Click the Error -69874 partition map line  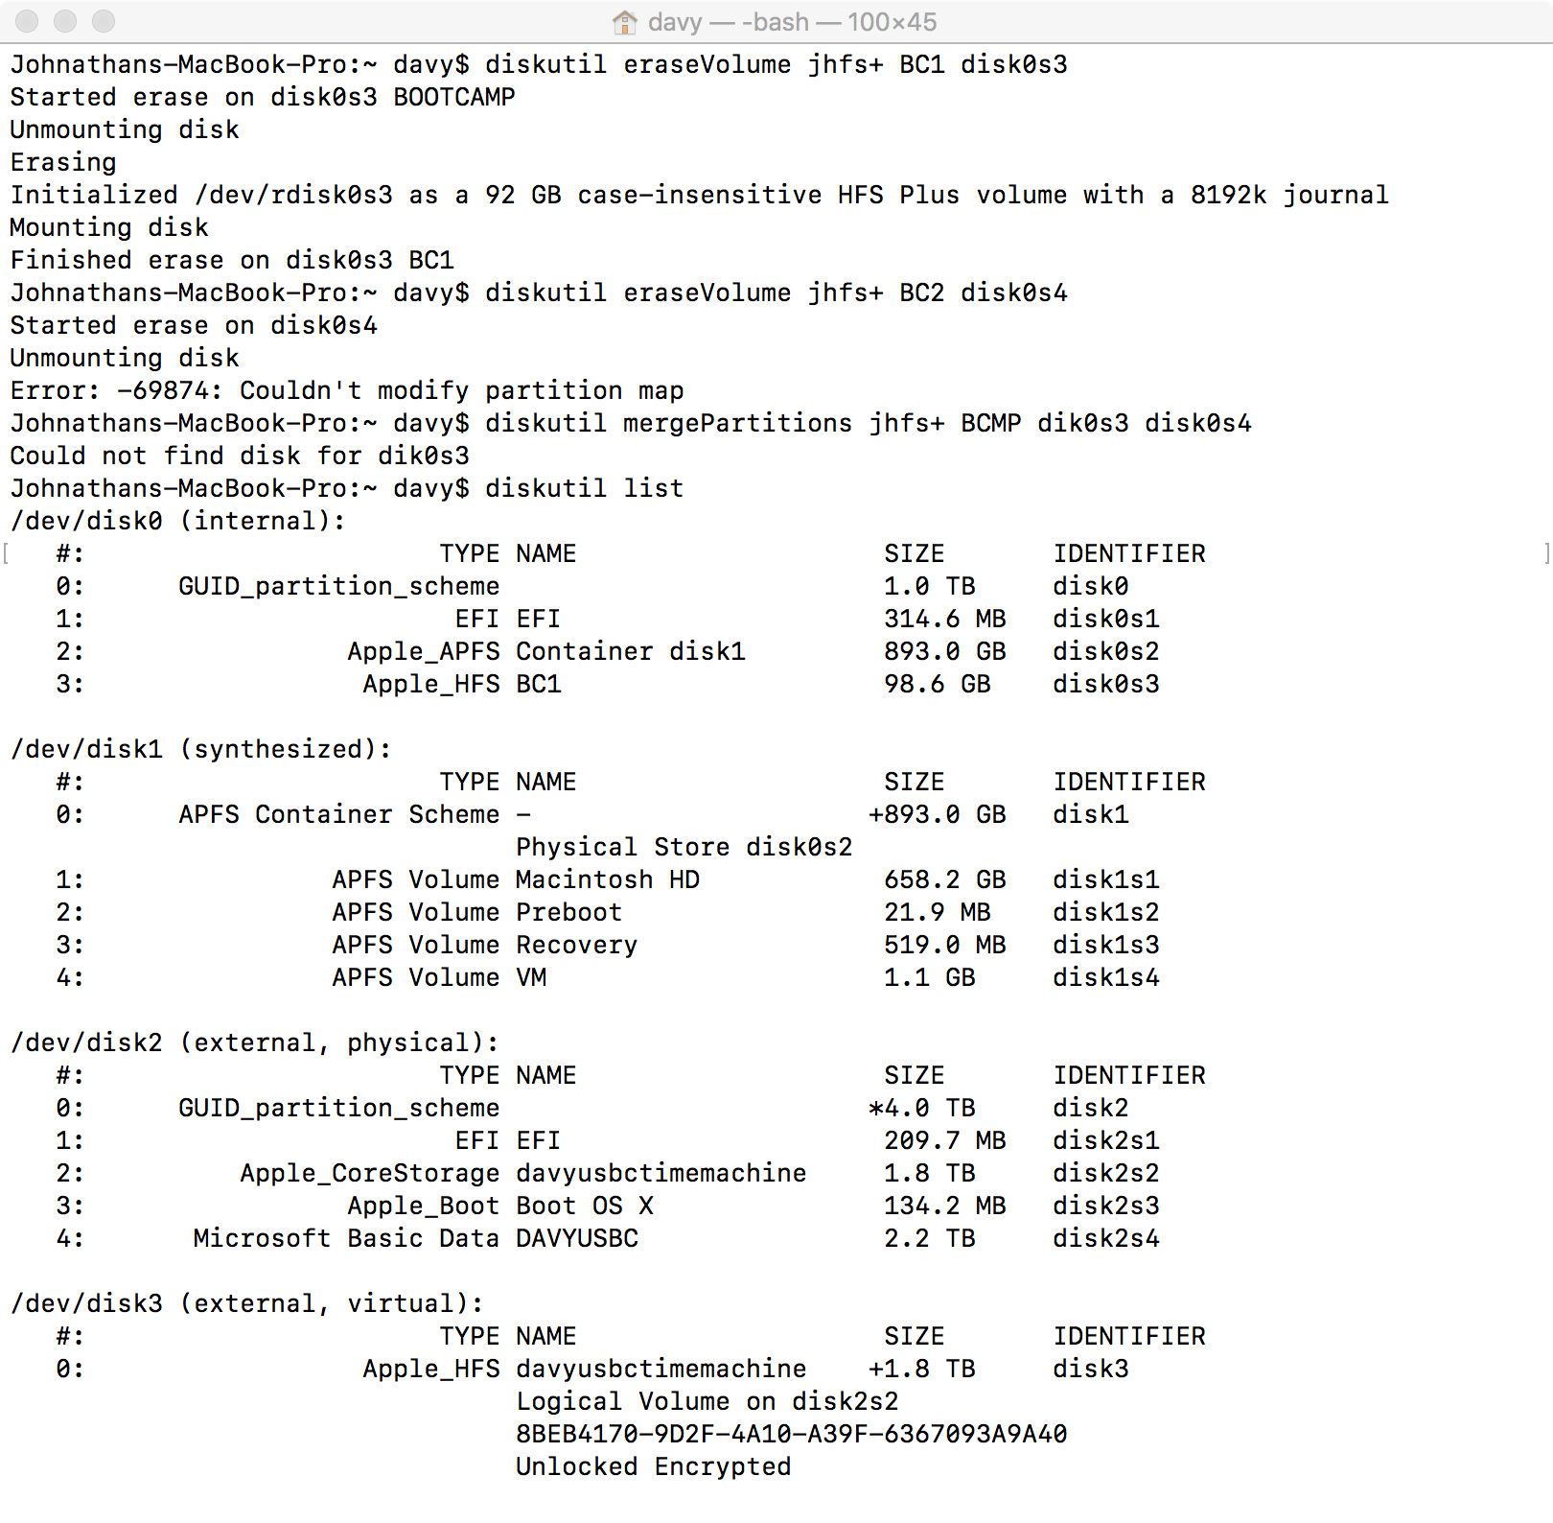tap(347, 390)
